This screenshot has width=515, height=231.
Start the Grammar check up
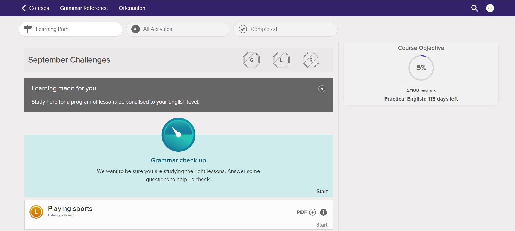tap(322, 192)
